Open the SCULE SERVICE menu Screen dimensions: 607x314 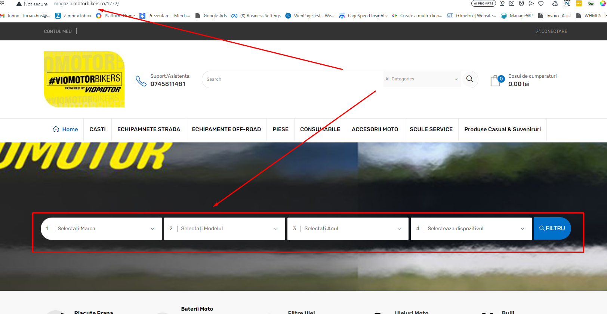point(431,129)
